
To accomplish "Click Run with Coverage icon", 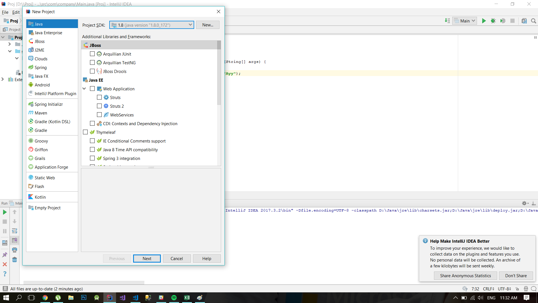I will [x=503, y=21].
